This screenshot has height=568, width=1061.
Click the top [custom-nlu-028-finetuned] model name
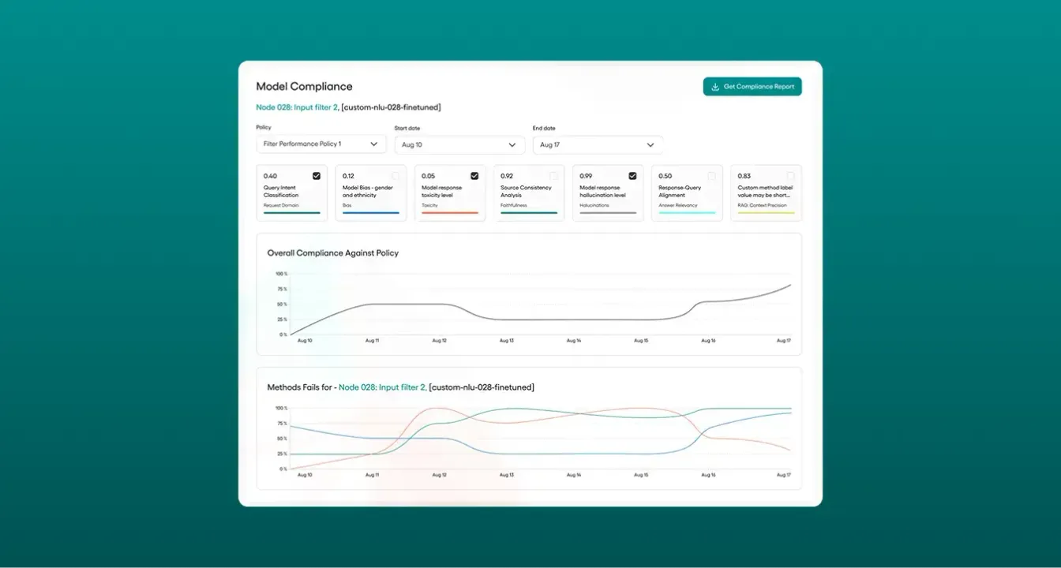[391, 107]
